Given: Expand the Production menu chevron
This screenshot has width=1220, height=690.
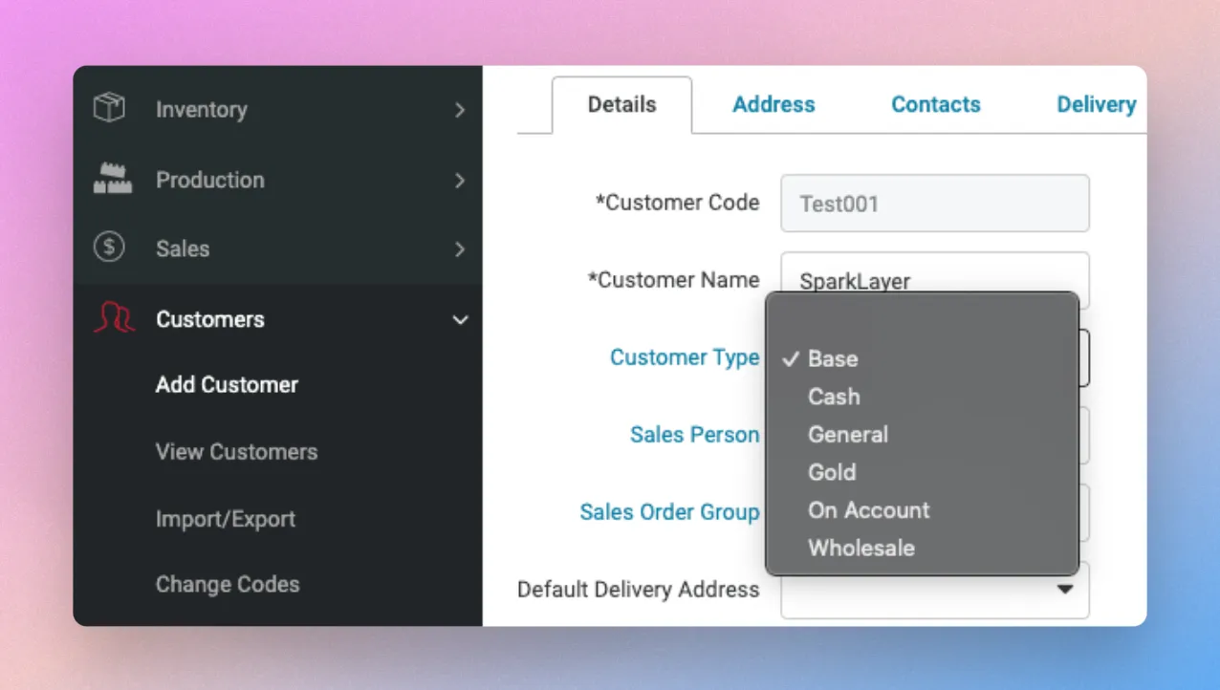Looking at the screenshot, I should pyautogui.click(x=460, y=180).
